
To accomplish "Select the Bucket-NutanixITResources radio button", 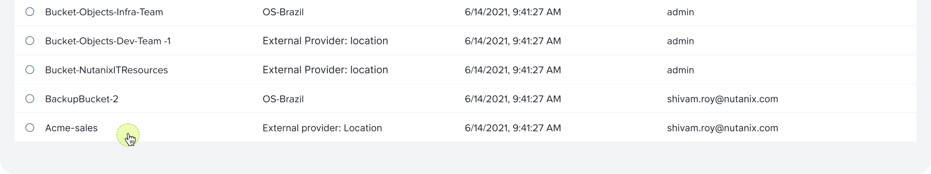I will 30,70.
